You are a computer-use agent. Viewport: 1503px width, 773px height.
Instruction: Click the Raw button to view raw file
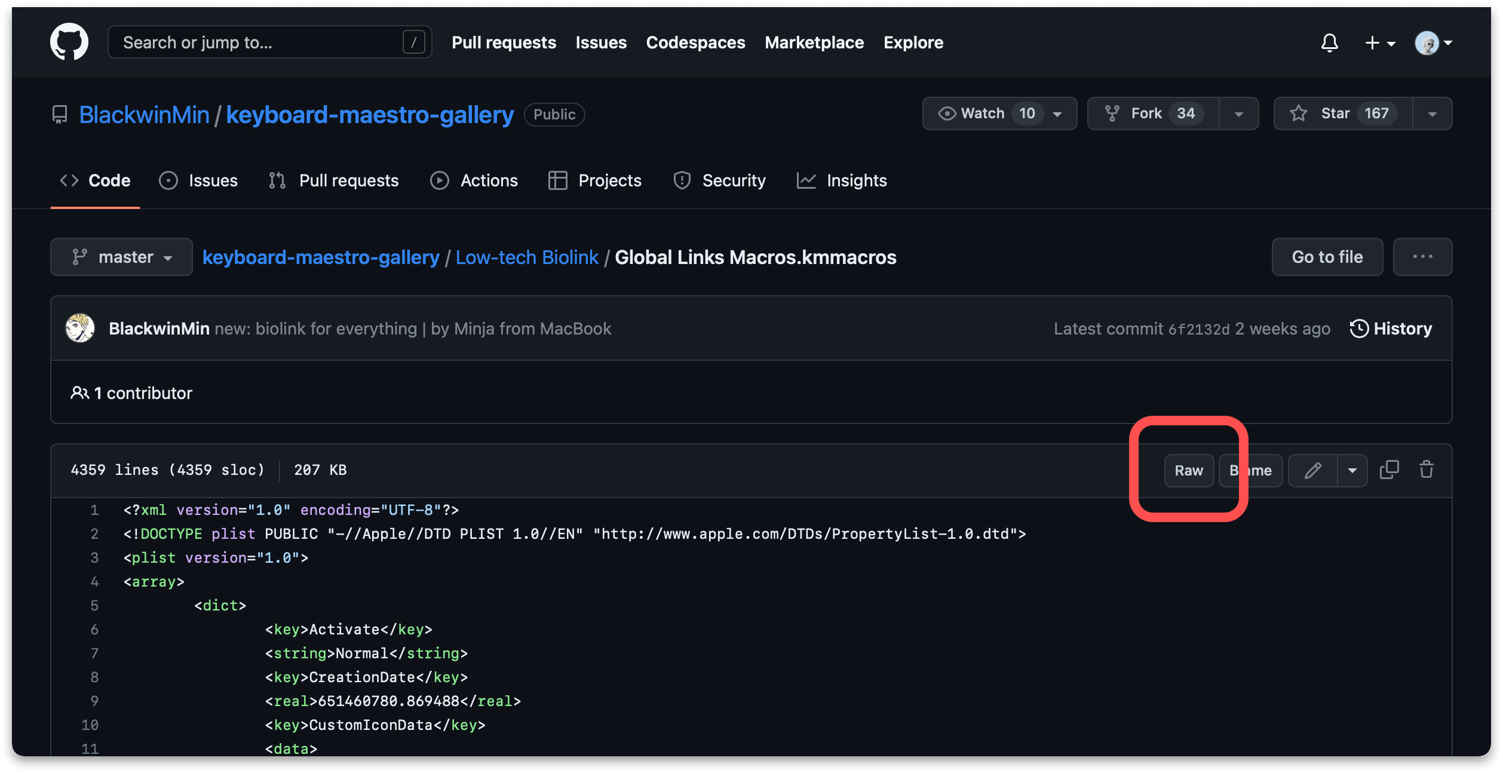pos(1189,470)
